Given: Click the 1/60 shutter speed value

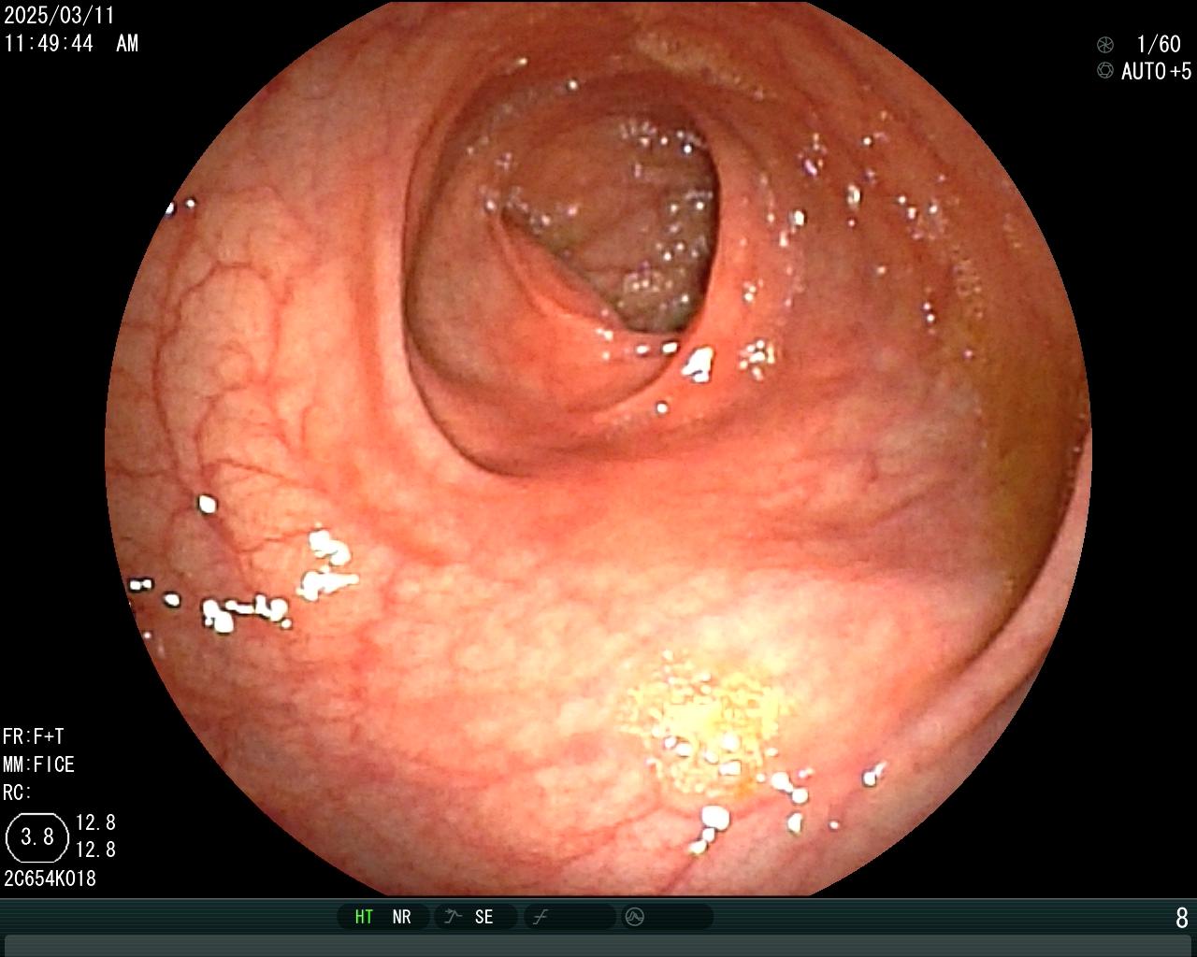Looking at the screenshot, I should [x=1159, y=44].
